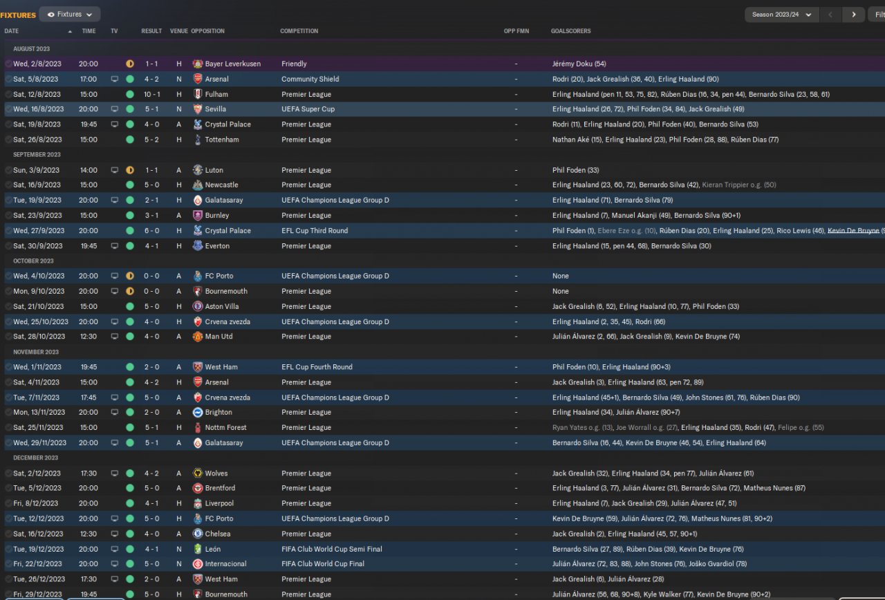This screenshot has width=885, height=600.
Task: Open the UEFA Super Cup competition link
Action: click(x=308, y=109)
